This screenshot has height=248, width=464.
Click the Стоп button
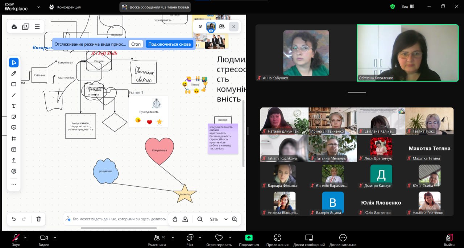(136, 44)
